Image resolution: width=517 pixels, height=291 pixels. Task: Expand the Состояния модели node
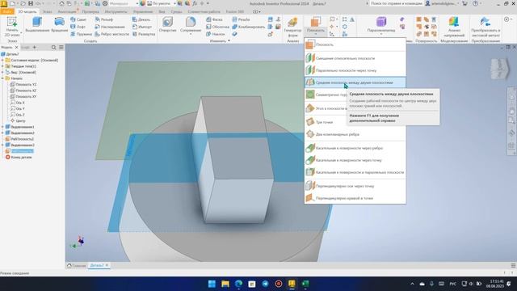(x=2, y=61)
